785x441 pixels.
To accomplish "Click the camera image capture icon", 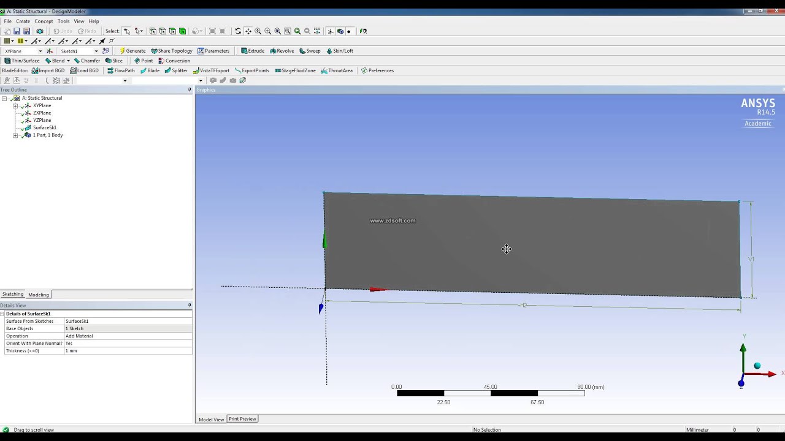I will pos(40,31).
